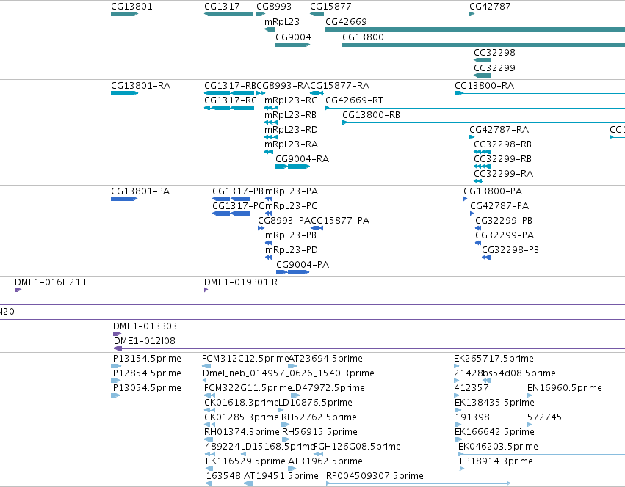Viewport: 625px width, 487px height.
Task: Select the mRpL23-PD protein label
Action: click(292, 251)
